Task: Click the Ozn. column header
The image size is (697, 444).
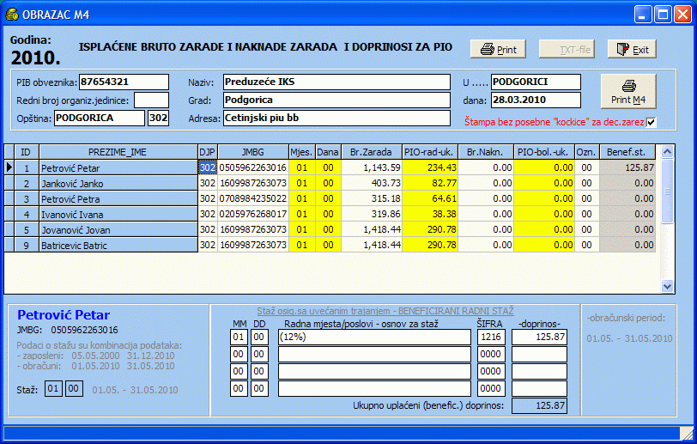Action: [x=587, y=152]
